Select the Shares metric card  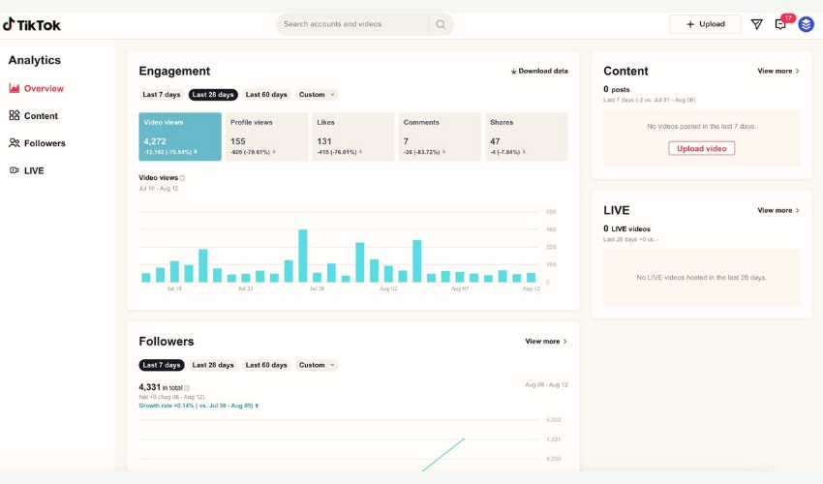pyautogui.click(x=527, y=136)
